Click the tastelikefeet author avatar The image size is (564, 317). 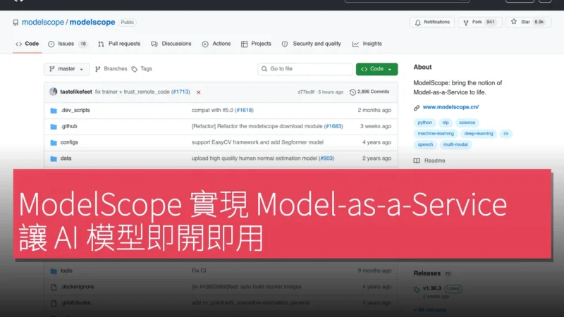tap(54, 92)
